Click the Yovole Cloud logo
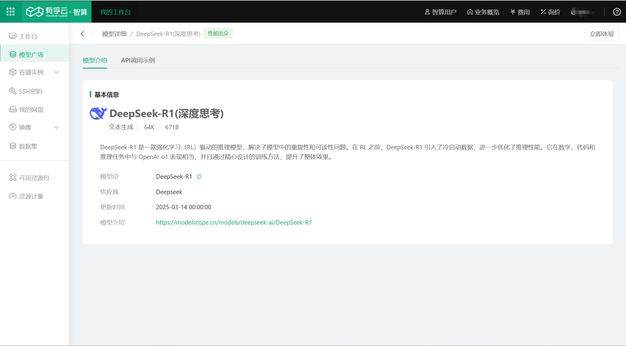Image resolution: width=626 pixels, height=346 pixels. click(47, 12)
